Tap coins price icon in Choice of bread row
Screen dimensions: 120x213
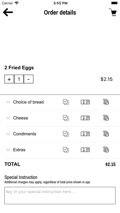(x=106, y=102)
